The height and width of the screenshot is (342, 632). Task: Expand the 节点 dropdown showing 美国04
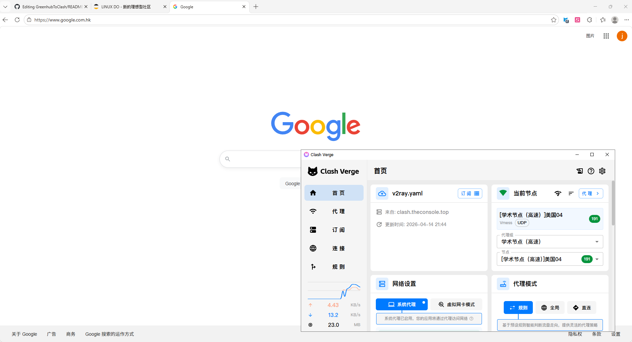[550, 259]
